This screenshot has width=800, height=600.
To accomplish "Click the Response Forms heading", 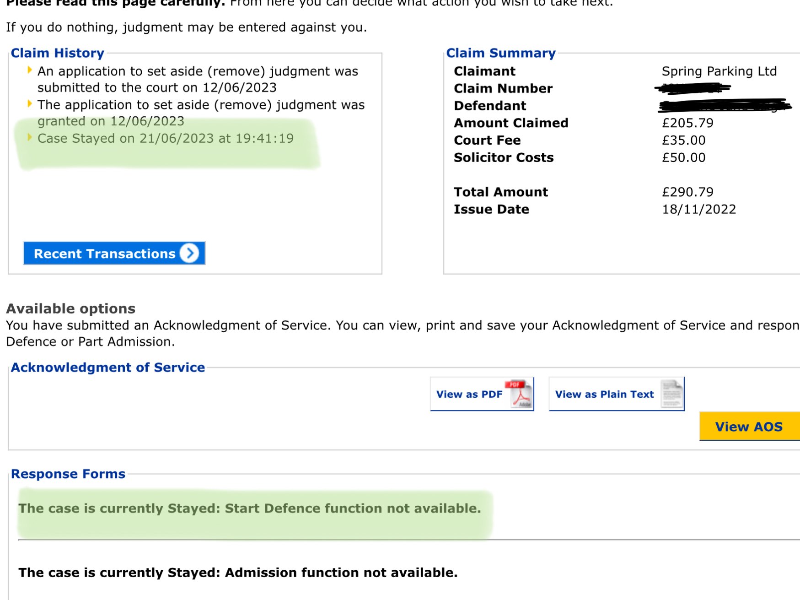I will 68,474.
